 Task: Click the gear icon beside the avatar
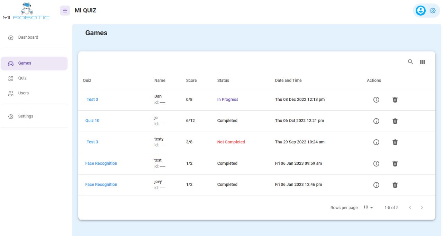(433, 11)
